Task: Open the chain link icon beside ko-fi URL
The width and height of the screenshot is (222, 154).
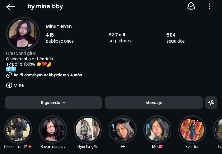Action: (9, 75)
